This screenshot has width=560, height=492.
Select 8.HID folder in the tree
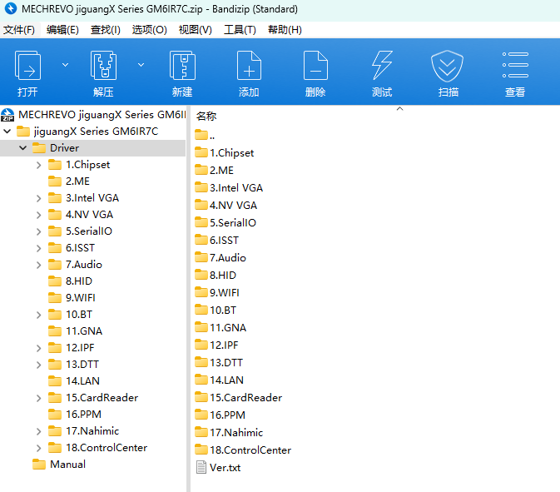click(x=70, y=281)
